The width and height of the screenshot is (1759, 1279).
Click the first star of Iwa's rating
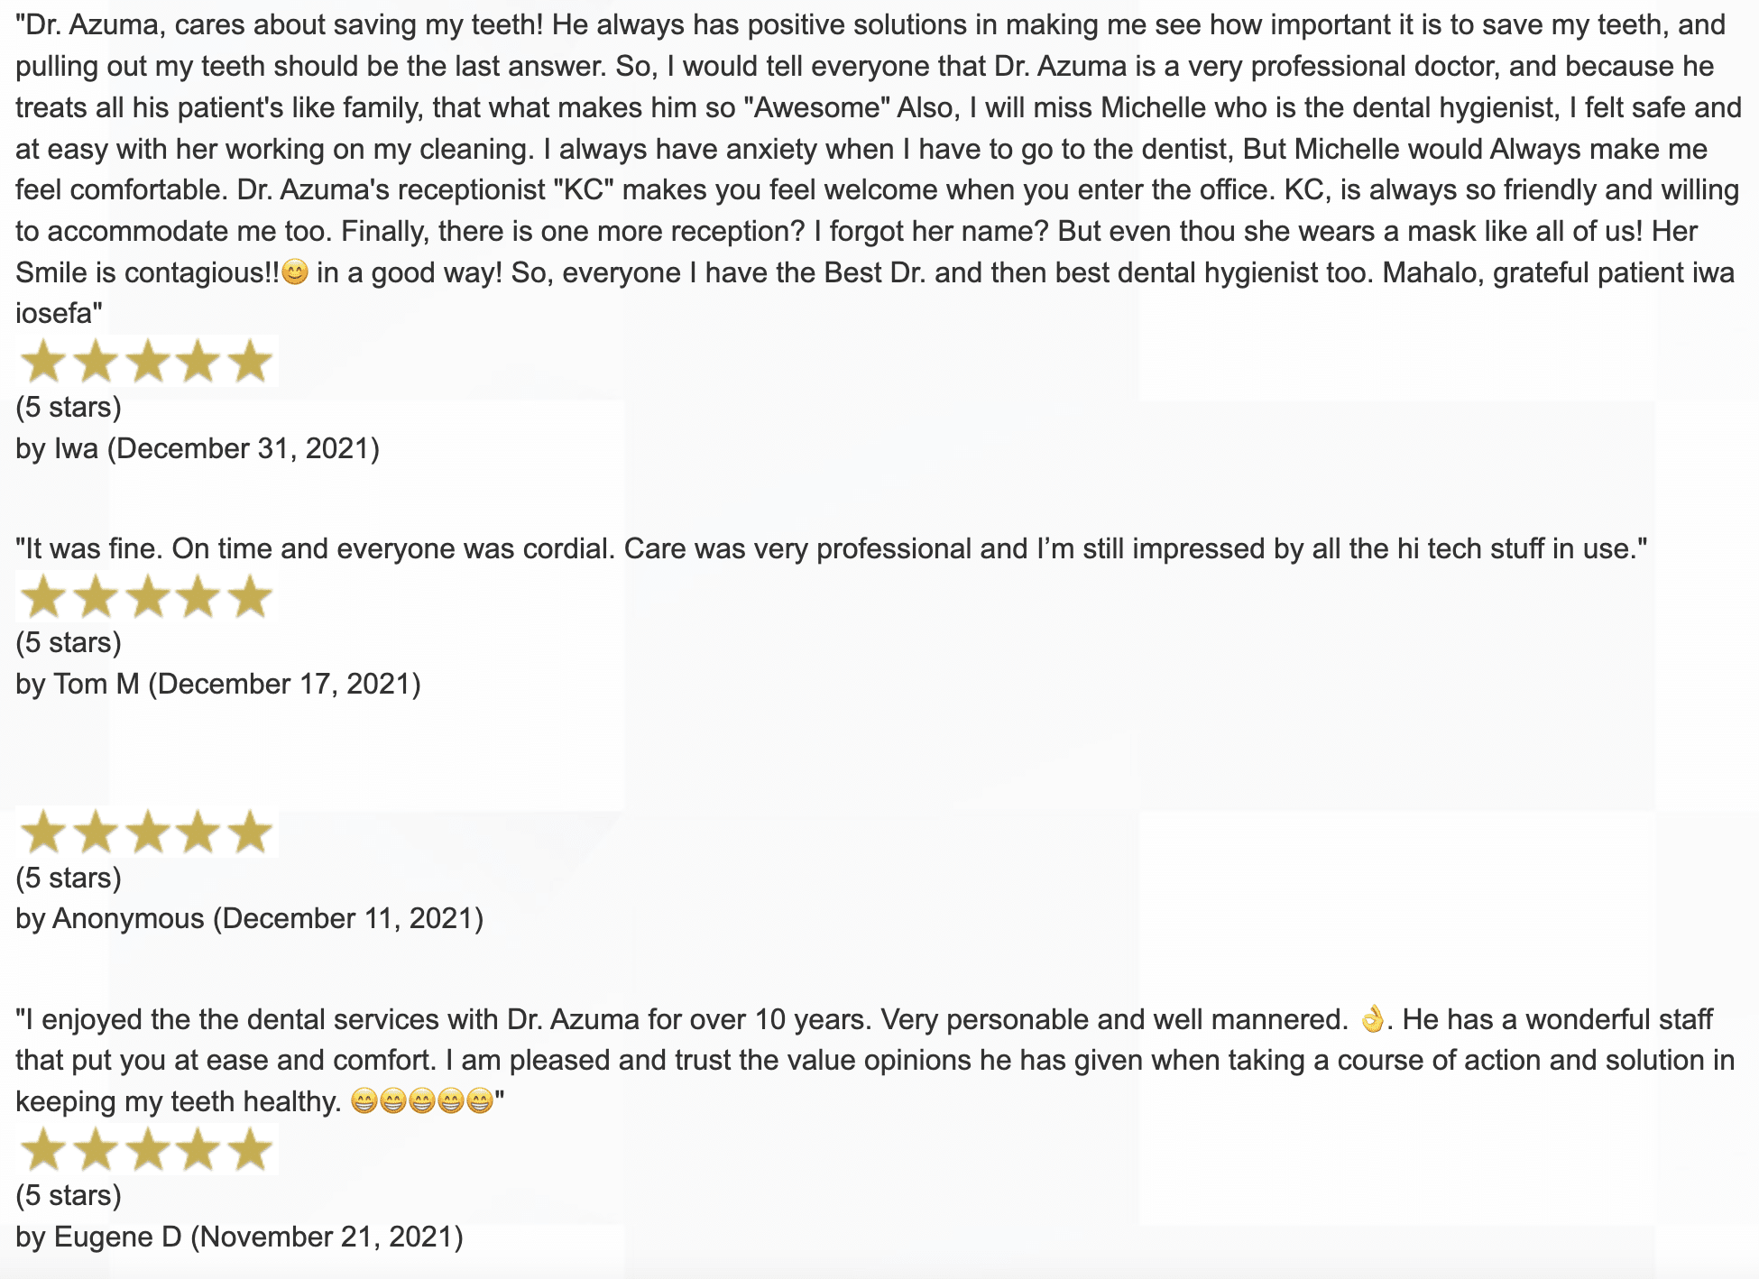click(x=42, y=362)
